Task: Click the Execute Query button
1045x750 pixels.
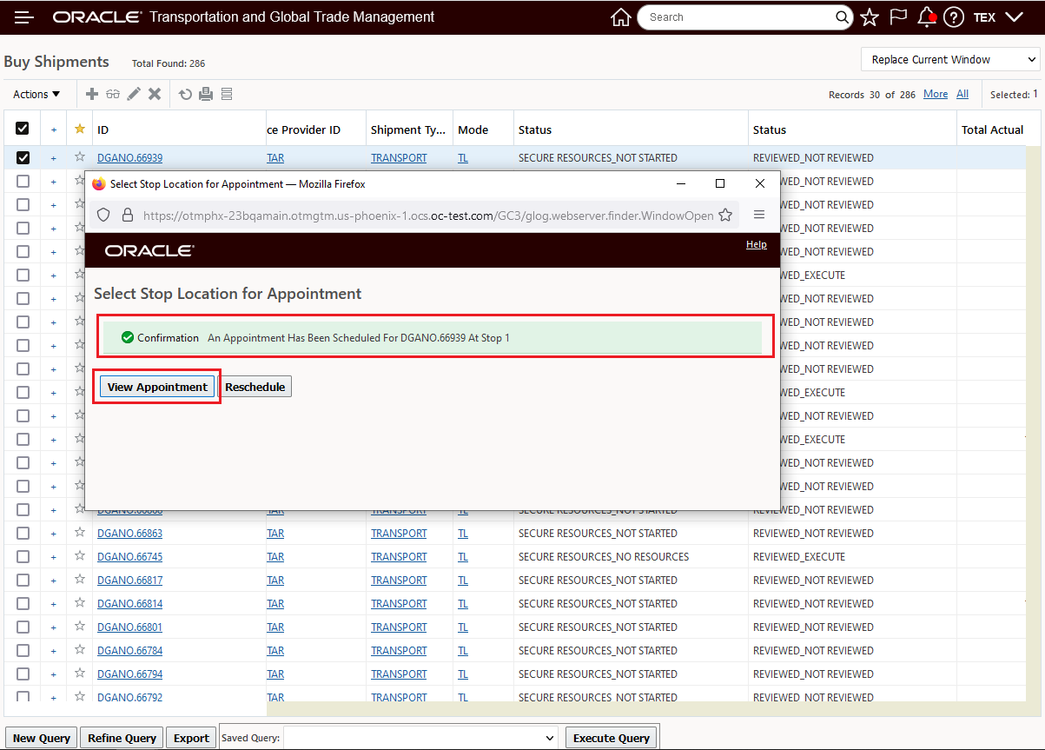Action: (612, 738)
